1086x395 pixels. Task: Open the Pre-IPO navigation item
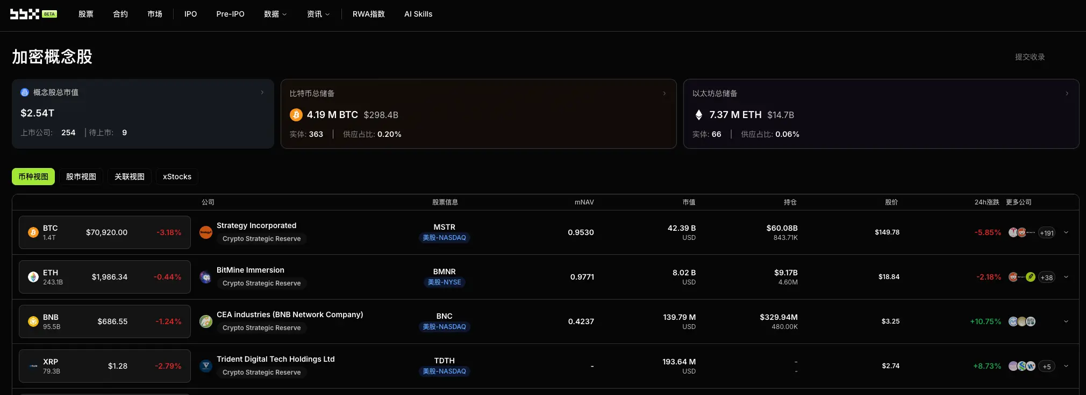pos(230,14)
